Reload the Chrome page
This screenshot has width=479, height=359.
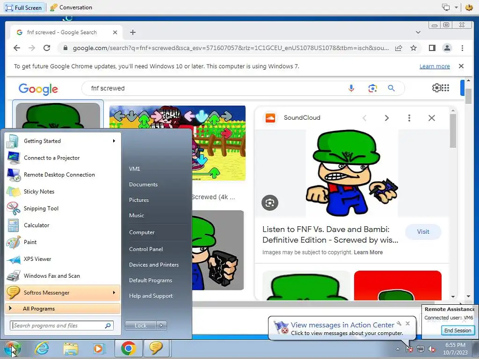[x=47, y=48]
